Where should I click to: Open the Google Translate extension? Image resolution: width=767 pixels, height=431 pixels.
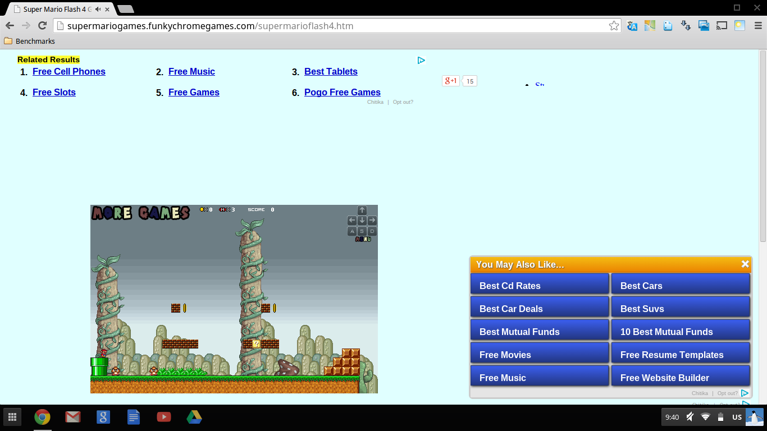(x=632, y=26)
